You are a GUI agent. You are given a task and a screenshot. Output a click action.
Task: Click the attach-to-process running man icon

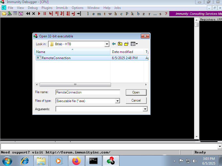(x=9, y=14)
